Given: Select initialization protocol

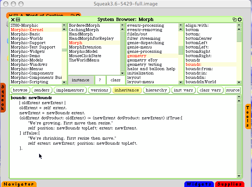Looking at the screenshot, I should coord(152,73).
